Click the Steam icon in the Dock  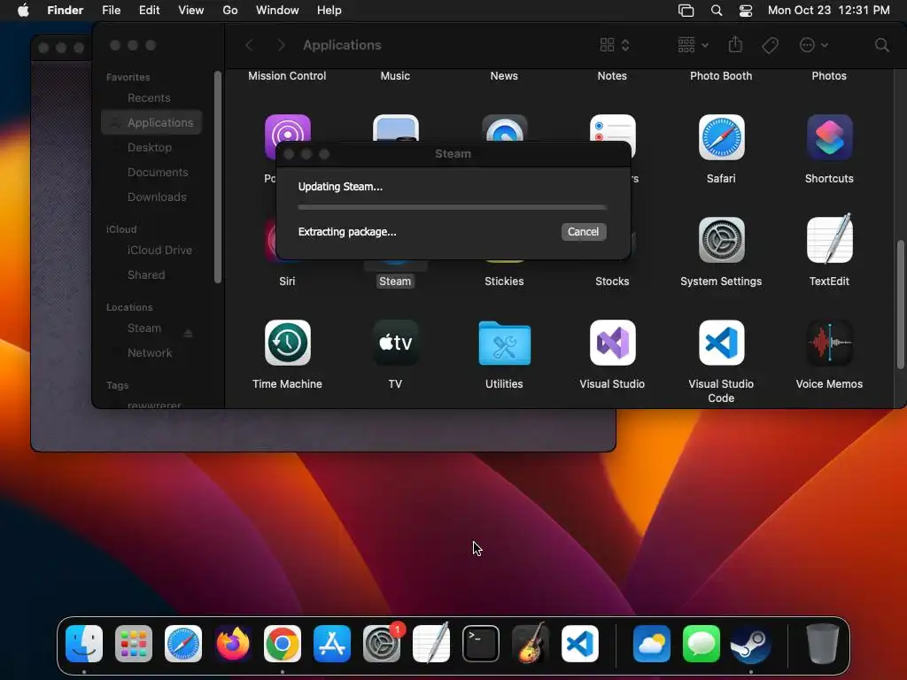[751, 644]
